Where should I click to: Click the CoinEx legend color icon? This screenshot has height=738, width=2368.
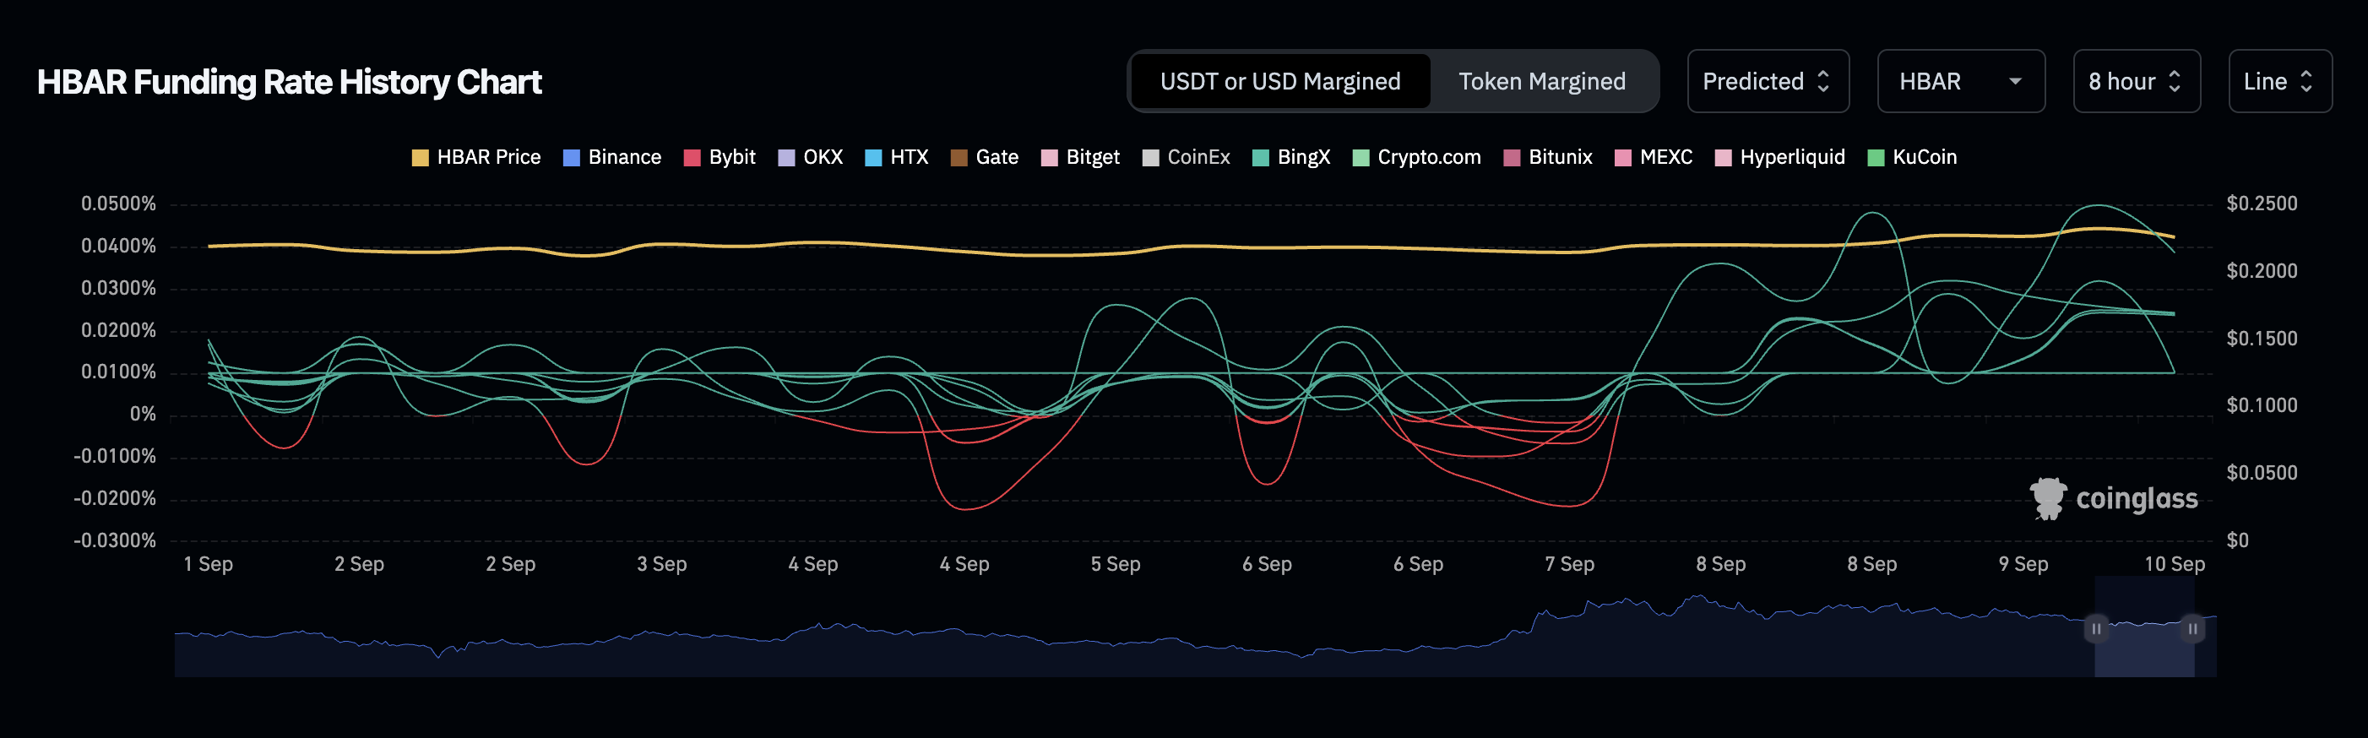click(x=1150, y=158)
